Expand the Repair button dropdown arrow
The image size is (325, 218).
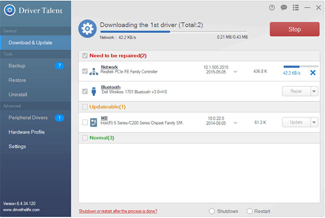[314, 91]
